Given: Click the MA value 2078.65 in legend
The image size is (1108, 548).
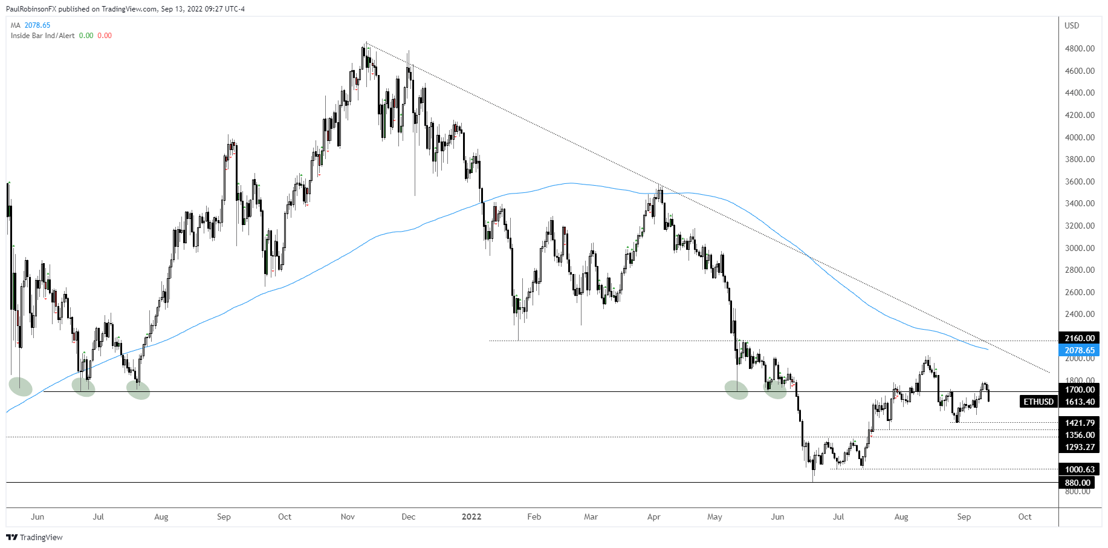Looking at the screenshot, I should (x=37, y=25).
